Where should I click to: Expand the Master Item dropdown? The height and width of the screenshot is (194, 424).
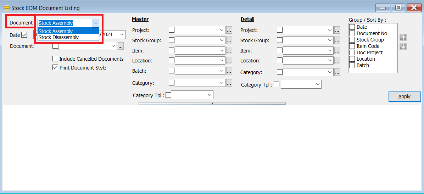click(x=222, y=51)
